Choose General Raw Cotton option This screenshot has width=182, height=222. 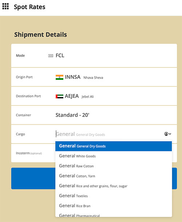pyautogui.click(x=114, y=166)
